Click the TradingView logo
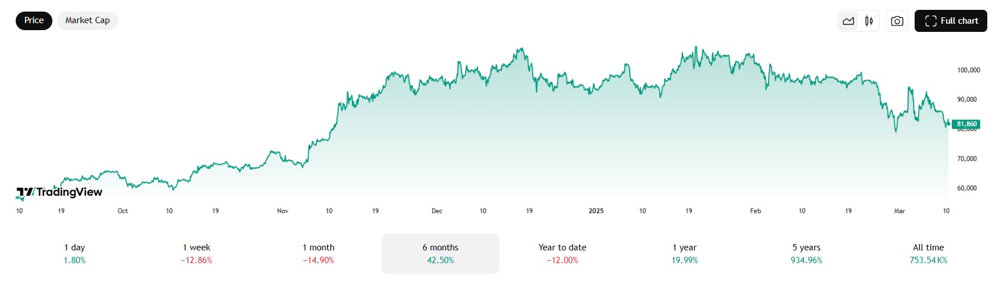Image resolution: width=1003 pixels, height=291 pixels. 59,192
